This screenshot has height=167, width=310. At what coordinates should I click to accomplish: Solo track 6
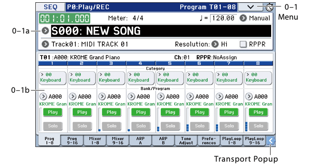200,126
